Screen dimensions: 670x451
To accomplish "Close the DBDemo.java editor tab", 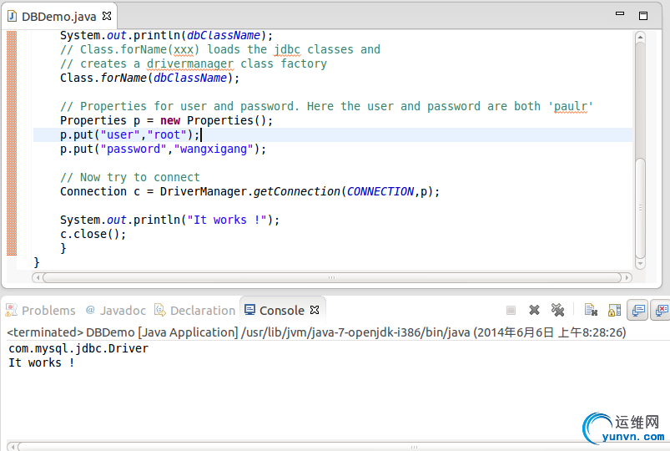I will tap(107, 16).
